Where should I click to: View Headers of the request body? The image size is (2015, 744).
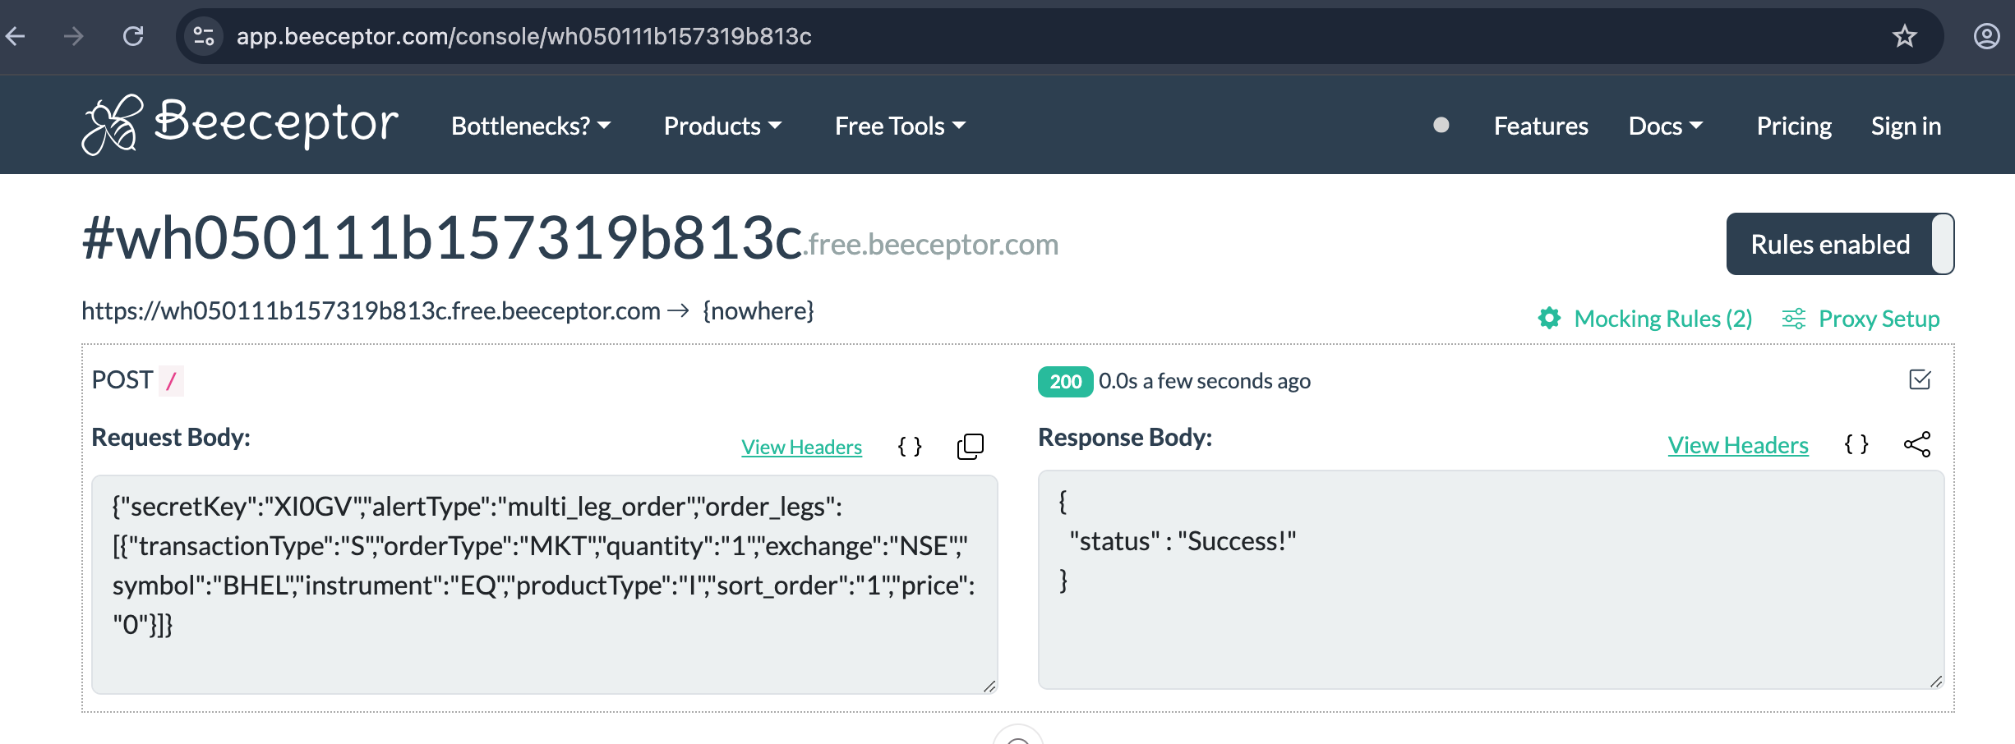[x=801, y=447]
